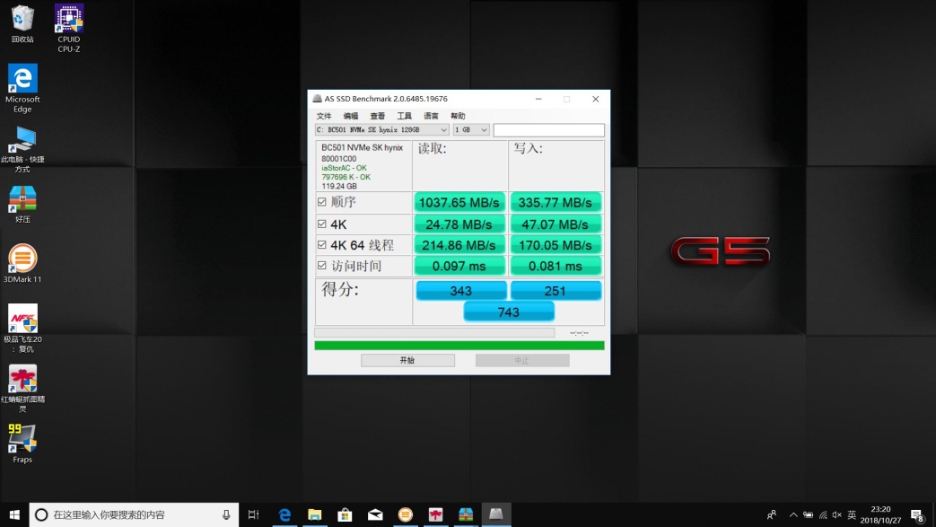This screenshot has height=527, width=936.
Task: Toggle the 访问时间 access time test
Action: (x=322, y=266)
